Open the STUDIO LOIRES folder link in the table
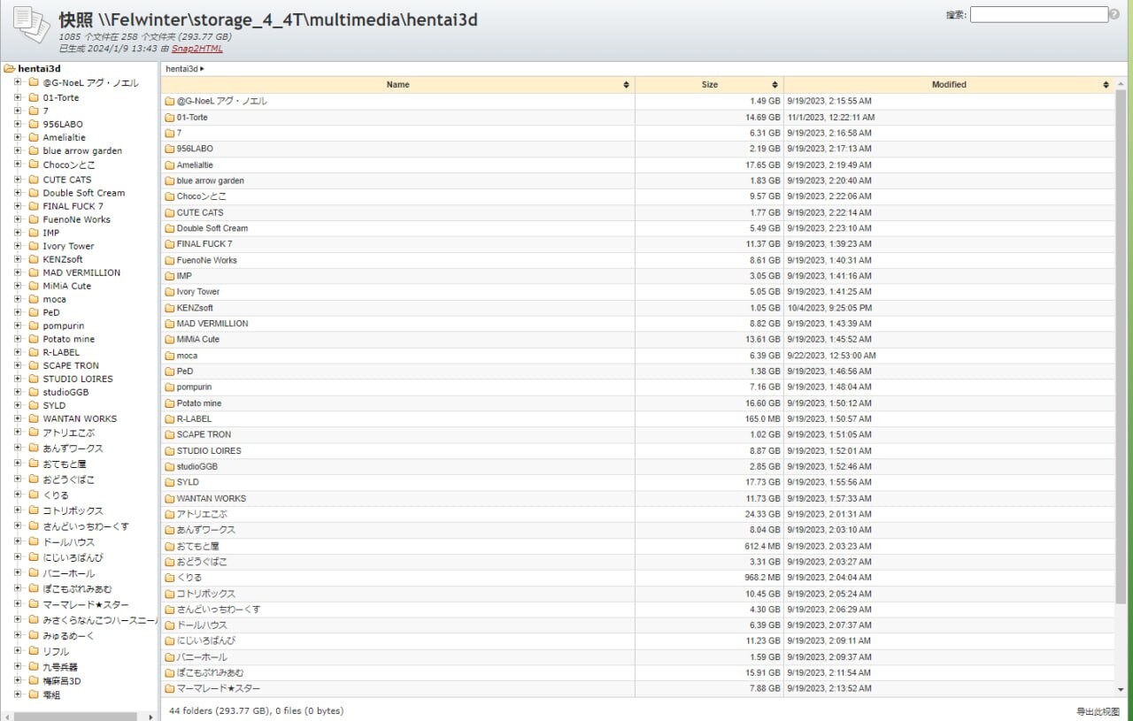 coord(209,451)
